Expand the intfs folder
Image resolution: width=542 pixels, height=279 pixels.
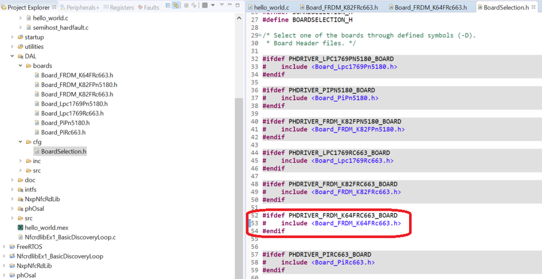pos(12,190)
